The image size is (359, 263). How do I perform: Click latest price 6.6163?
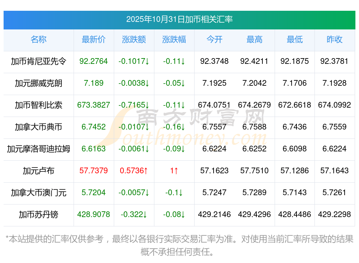[94, 149]
